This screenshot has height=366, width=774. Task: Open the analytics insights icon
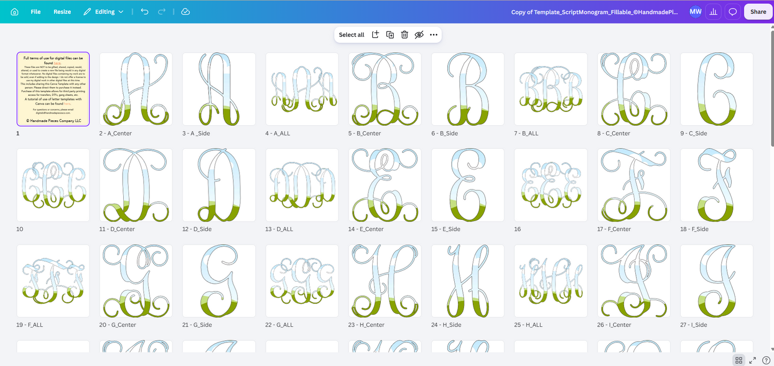(713, 12)
